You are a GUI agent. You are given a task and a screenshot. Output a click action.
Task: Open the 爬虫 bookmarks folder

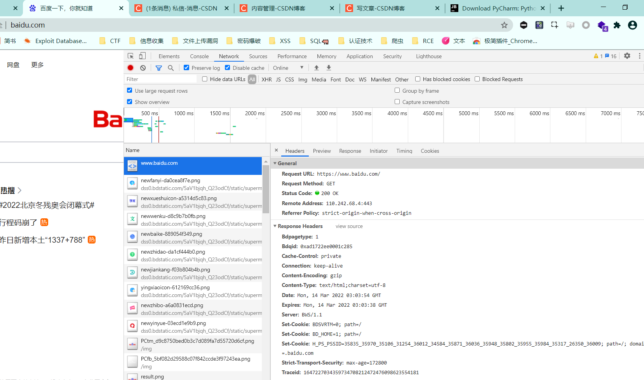coord(392,41)
